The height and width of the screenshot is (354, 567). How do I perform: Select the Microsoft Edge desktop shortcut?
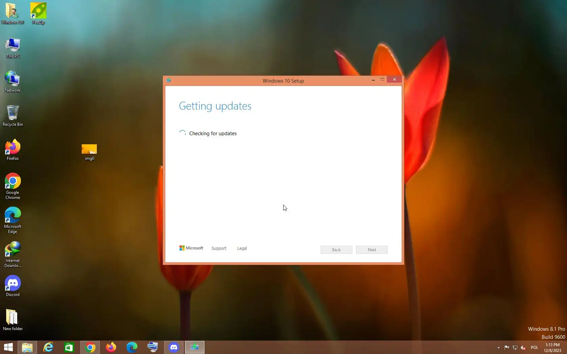tap(12, 220)
